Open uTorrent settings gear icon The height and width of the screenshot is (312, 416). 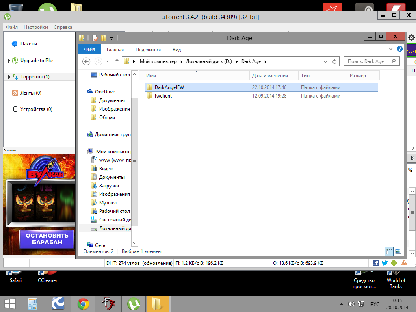411,38
